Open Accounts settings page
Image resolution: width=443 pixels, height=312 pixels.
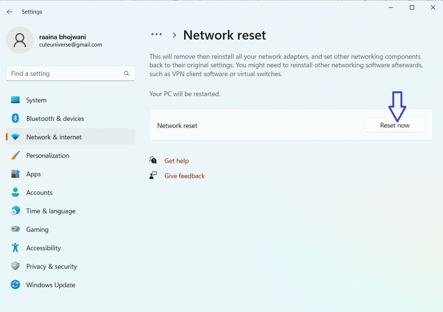coord(39,193)
